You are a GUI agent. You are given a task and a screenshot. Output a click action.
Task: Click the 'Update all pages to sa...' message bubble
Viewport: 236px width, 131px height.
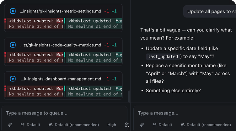pos(210,11)
